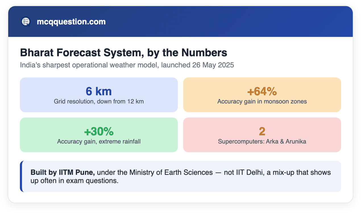Click 'up often in exam questions' line
Screen dimensions: 361x213
point(74,181)
